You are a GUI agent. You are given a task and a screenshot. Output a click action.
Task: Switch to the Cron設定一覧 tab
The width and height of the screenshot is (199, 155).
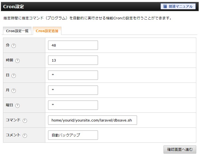tap(17, 31)
